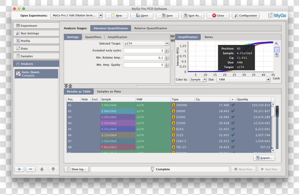Open the Dye FAM dropdown

[x=243, y=79]
